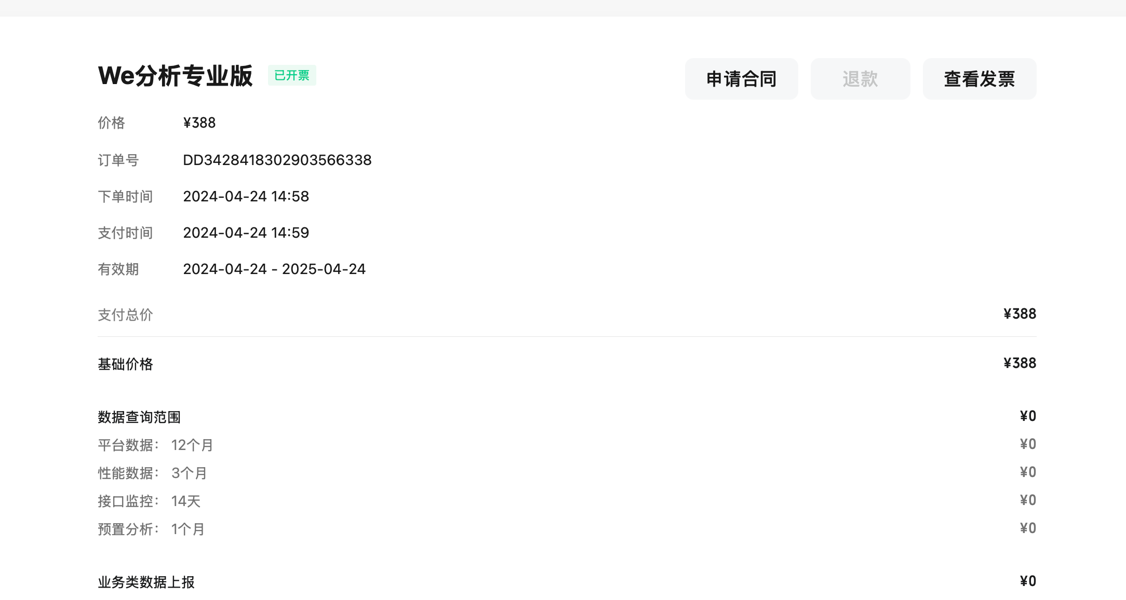
Task: Click the 基础价格 row label
Action: 125,364
